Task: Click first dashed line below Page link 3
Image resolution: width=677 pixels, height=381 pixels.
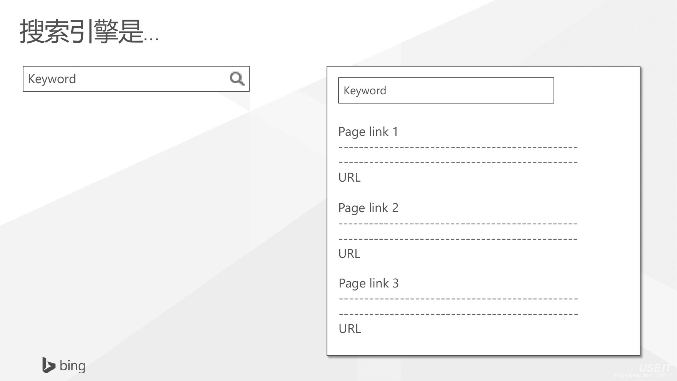Action: [458, 299]
